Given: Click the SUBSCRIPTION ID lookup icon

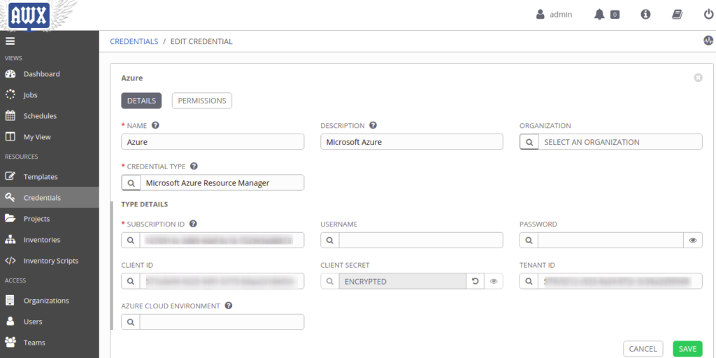Looking at the screenshot, I should [131, 241].
